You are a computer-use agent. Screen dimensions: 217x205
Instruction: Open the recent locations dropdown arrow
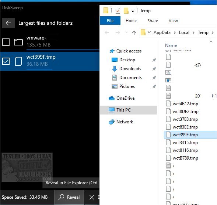[126, 33]
